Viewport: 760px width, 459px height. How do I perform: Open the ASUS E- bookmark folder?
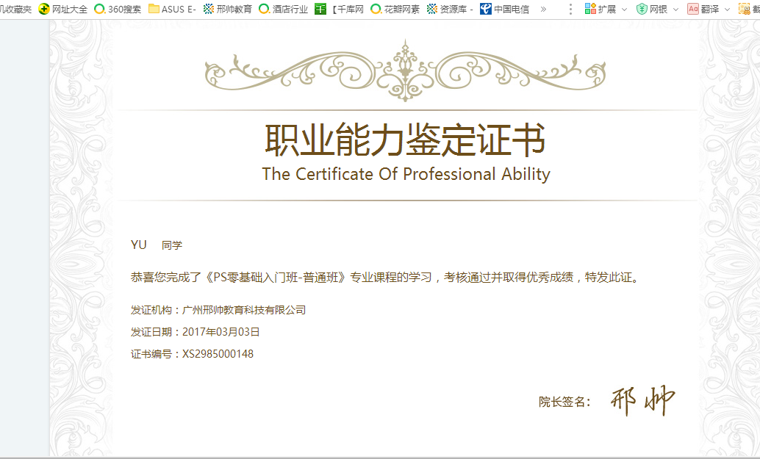(172, 10)
